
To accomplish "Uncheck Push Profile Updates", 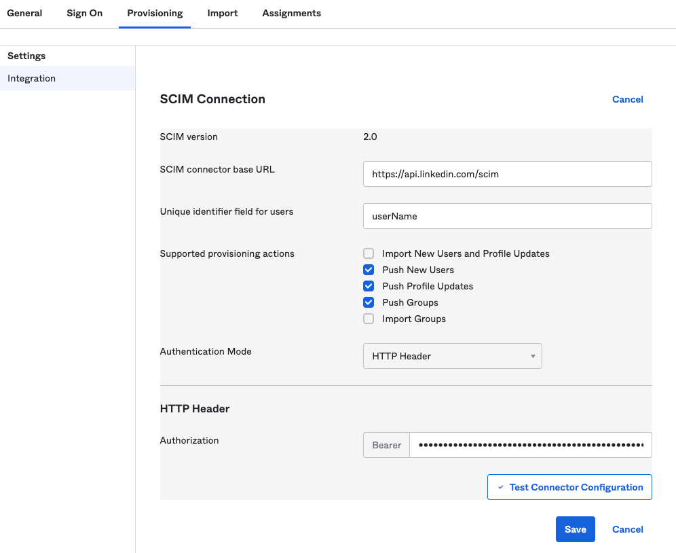I will (368, 286).
